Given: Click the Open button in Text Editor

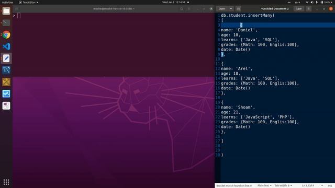Looking at the screenshot, I should pos(222,9).
